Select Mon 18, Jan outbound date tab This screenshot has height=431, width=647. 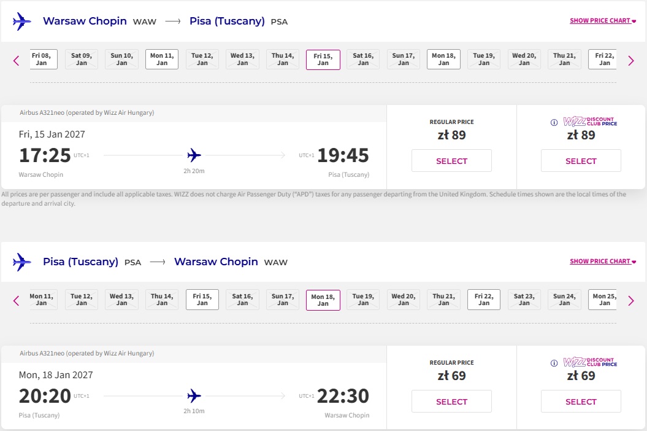pyautogui.click(x=443, y=59)
